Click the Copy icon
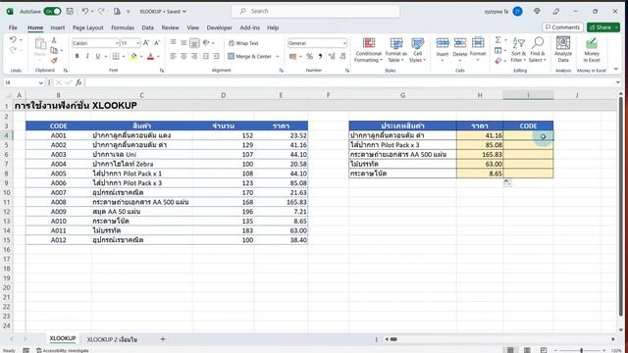Viewport: 628px width, 353px height. coord(54,50)
